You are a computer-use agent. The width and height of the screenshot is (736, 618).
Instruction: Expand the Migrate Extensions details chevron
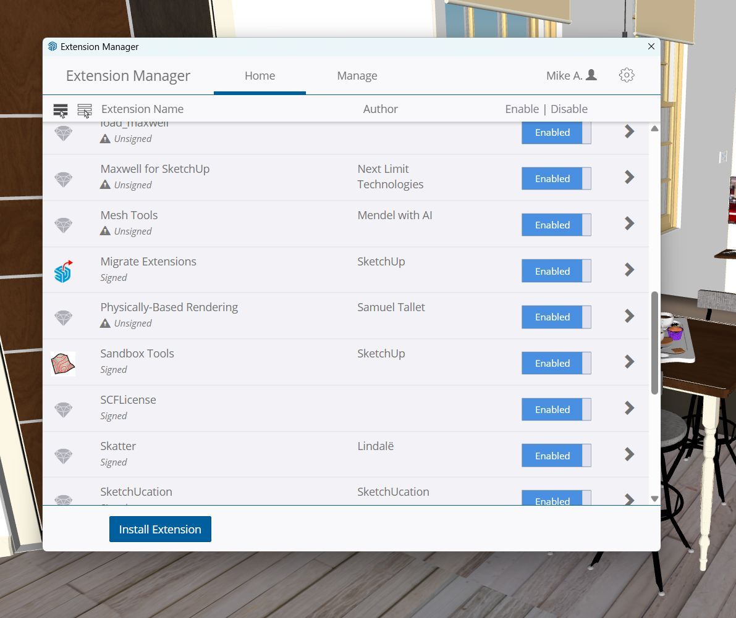pyautogui.click(x=629, y=270)
